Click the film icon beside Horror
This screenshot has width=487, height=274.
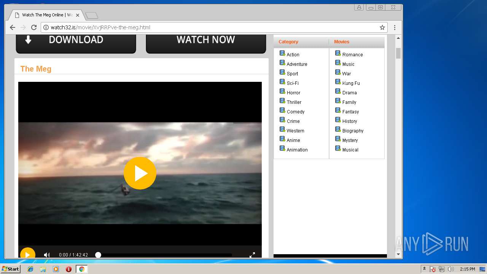point(282,91)
